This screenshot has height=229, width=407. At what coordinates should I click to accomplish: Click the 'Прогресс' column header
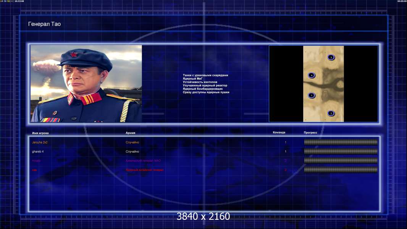pyautogui.click(x=310, y=132)
